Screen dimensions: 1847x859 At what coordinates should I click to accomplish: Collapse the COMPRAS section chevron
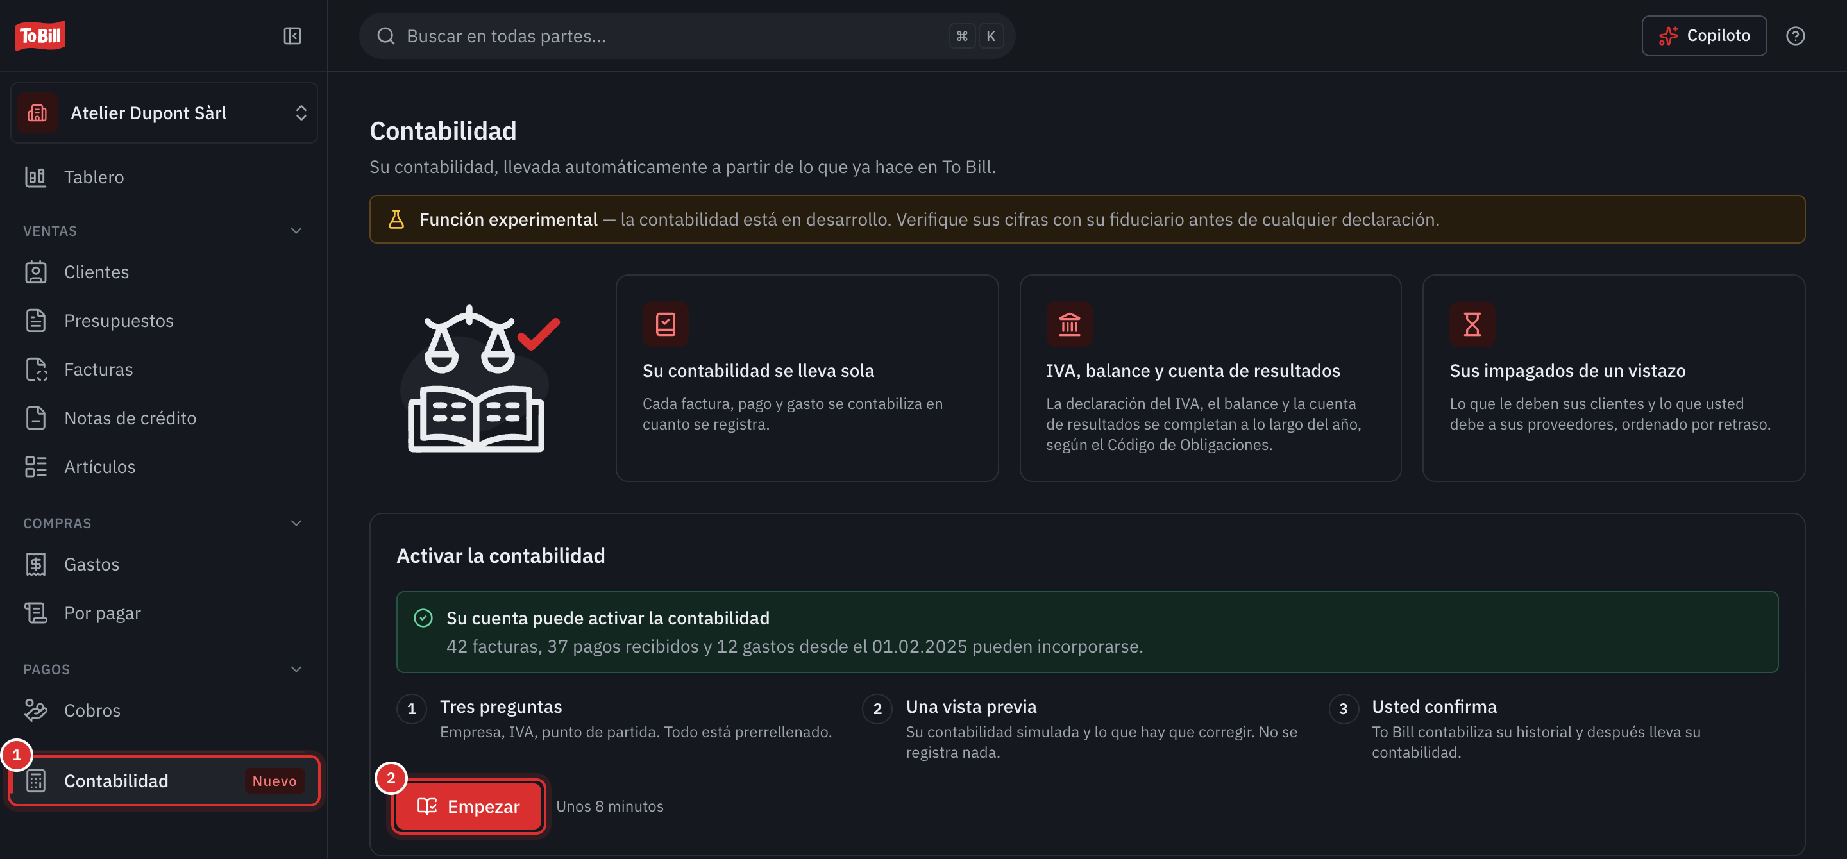pyautogui.click(x=296, y=523)
